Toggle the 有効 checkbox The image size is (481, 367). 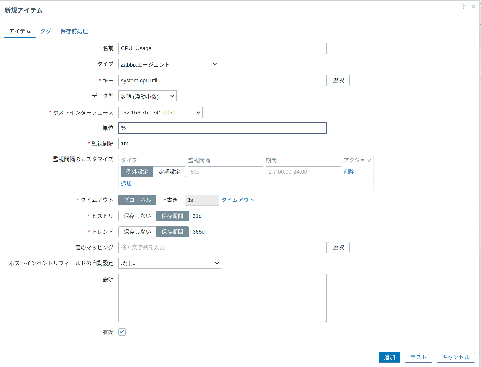coord(122,332)
